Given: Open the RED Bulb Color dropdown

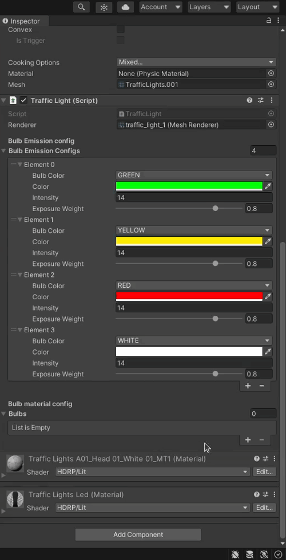Looking at the screenshot, I should pos(194,285).
